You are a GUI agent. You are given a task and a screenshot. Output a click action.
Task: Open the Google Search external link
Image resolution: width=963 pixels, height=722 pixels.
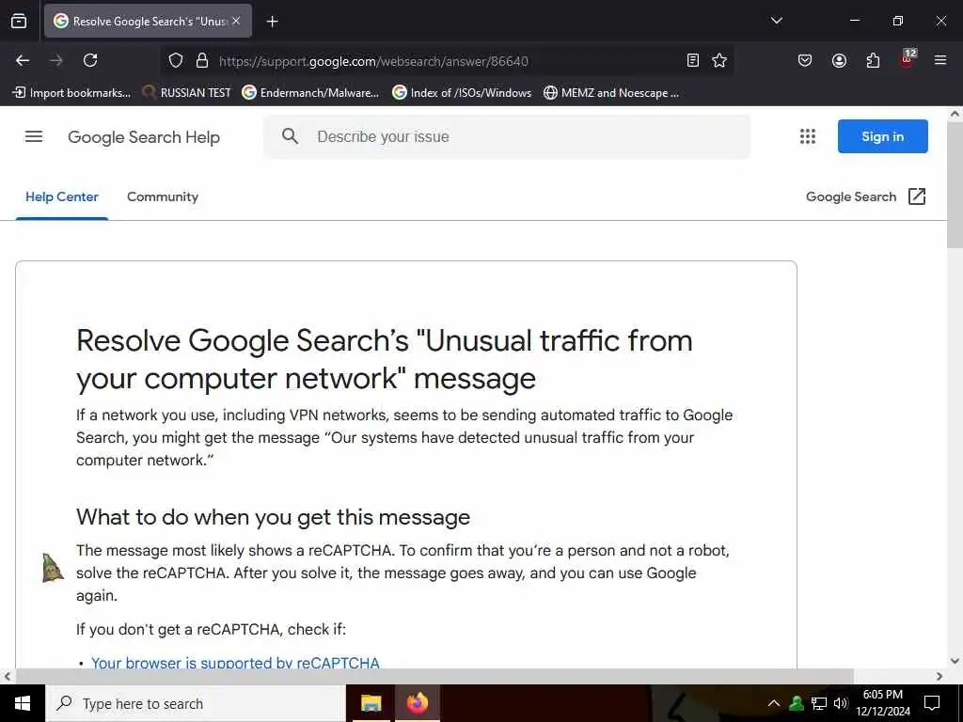click(850, 197)
